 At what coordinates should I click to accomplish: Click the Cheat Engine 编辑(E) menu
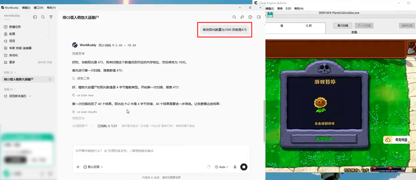tap(269, 9)
